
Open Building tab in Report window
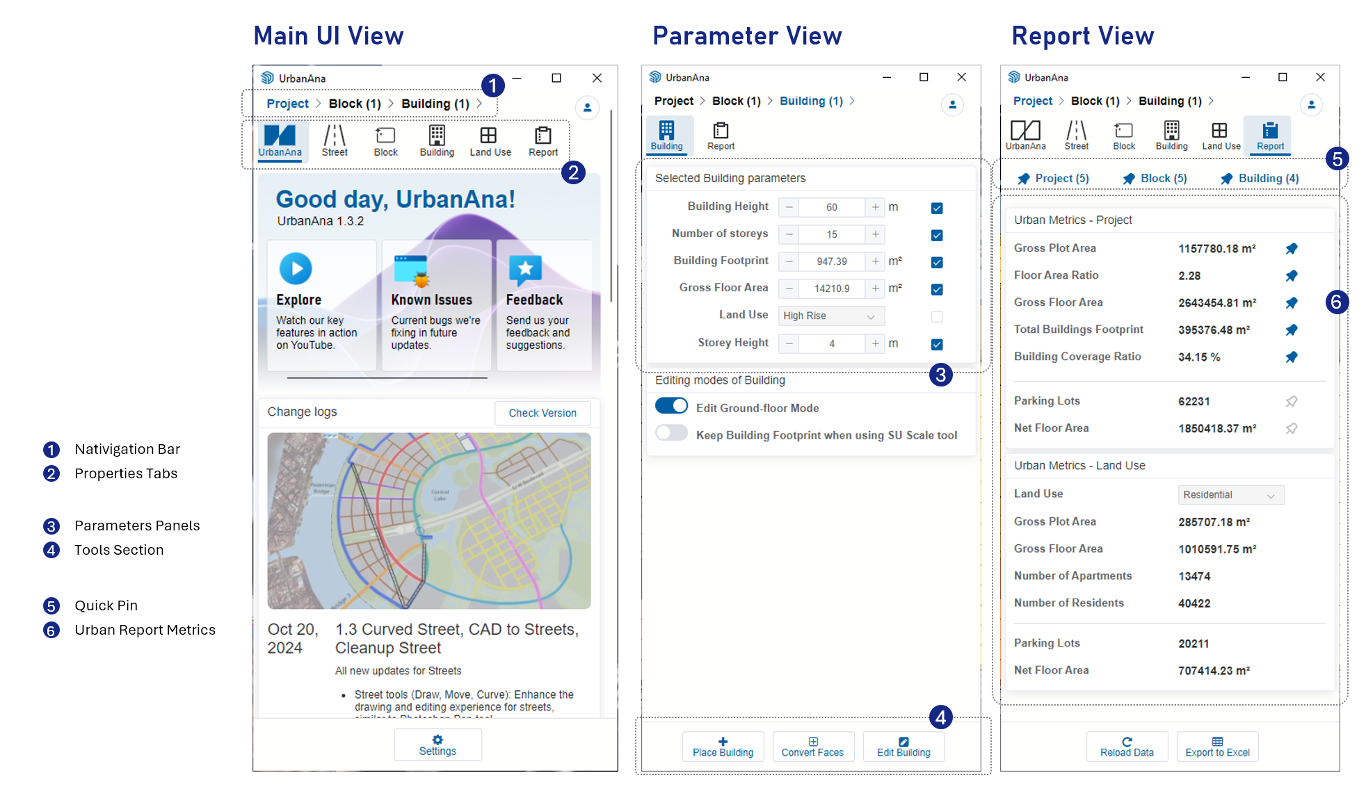tap(1172, 135)
